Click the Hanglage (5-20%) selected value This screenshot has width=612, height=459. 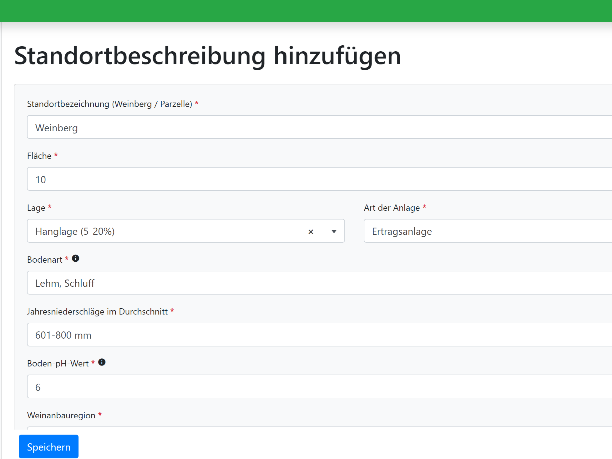(x=75, y=231)
